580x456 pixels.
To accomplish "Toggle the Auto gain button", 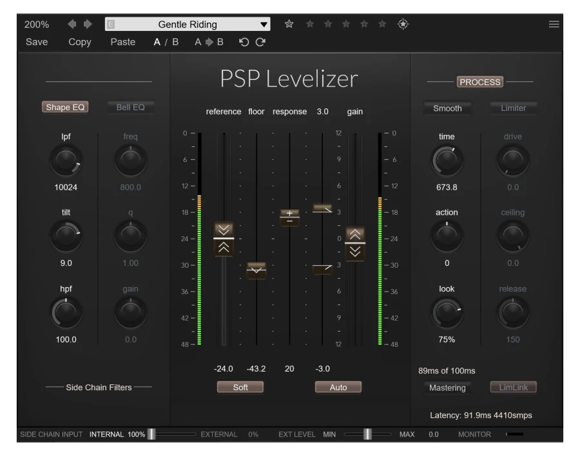I will pyautogui.click(x=338, y=387).
